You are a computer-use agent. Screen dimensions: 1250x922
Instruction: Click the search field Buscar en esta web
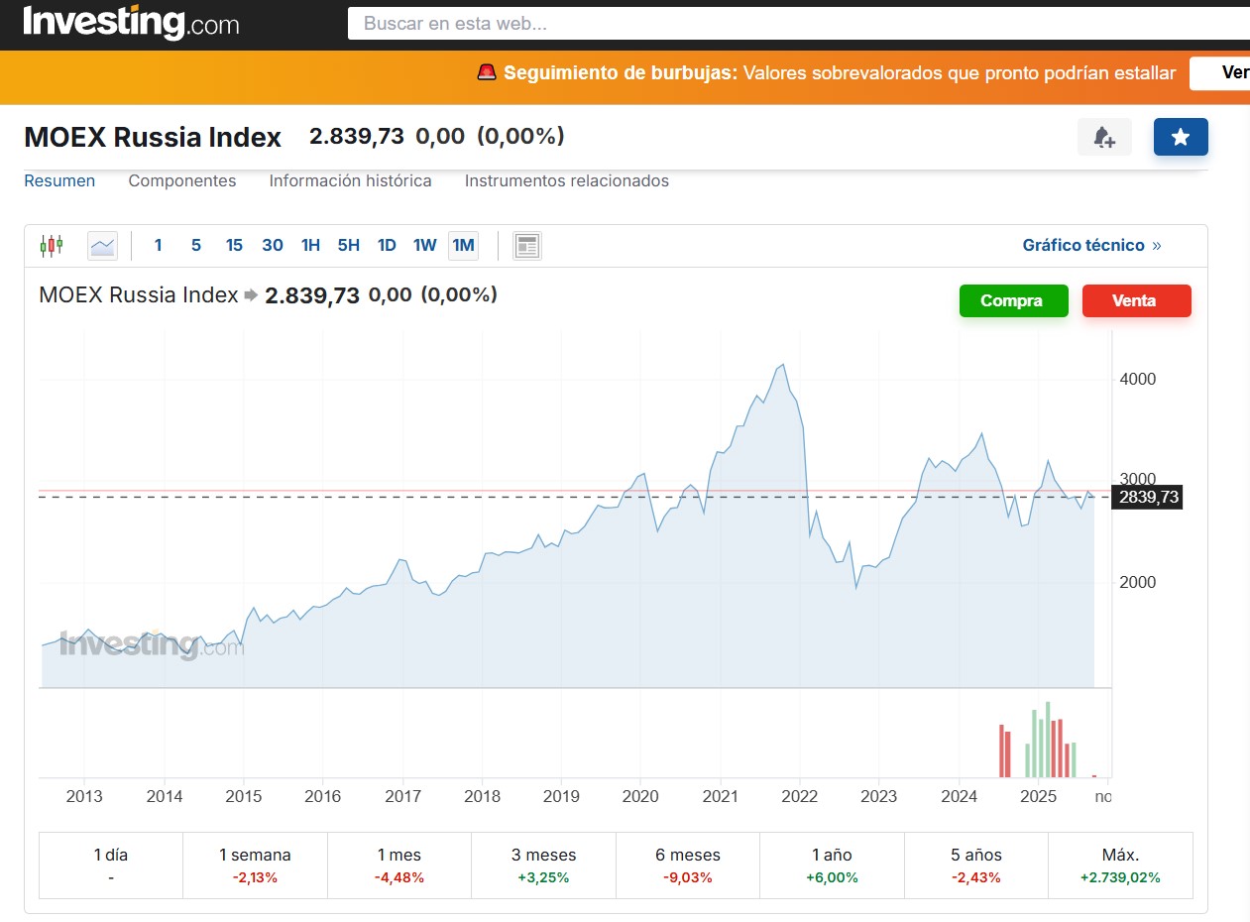pyautogui.click(x=793, y=24)
